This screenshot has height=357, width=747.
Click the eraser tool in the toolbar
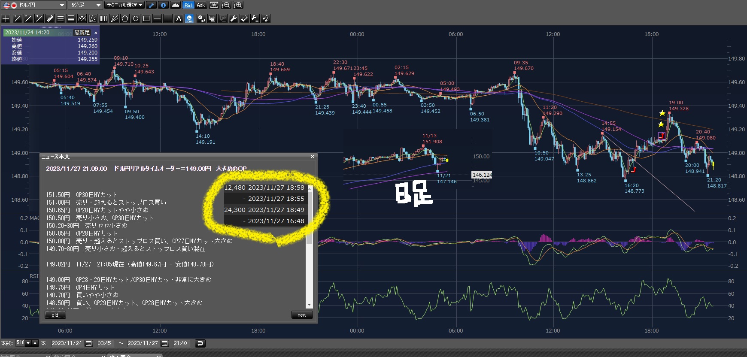pyautogui.click(x=244, y=18)
